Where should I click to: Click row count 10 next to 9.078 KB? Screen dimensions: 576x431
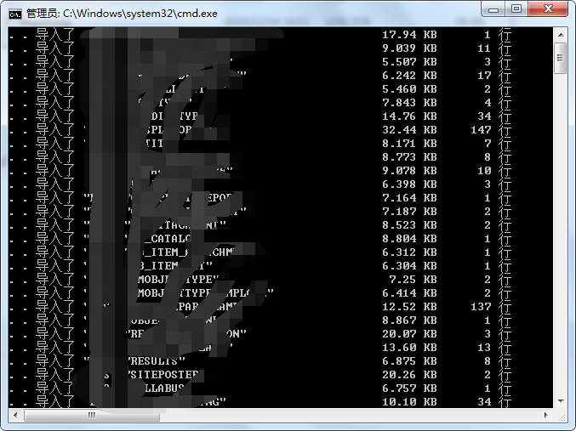[x=484, y=171]
